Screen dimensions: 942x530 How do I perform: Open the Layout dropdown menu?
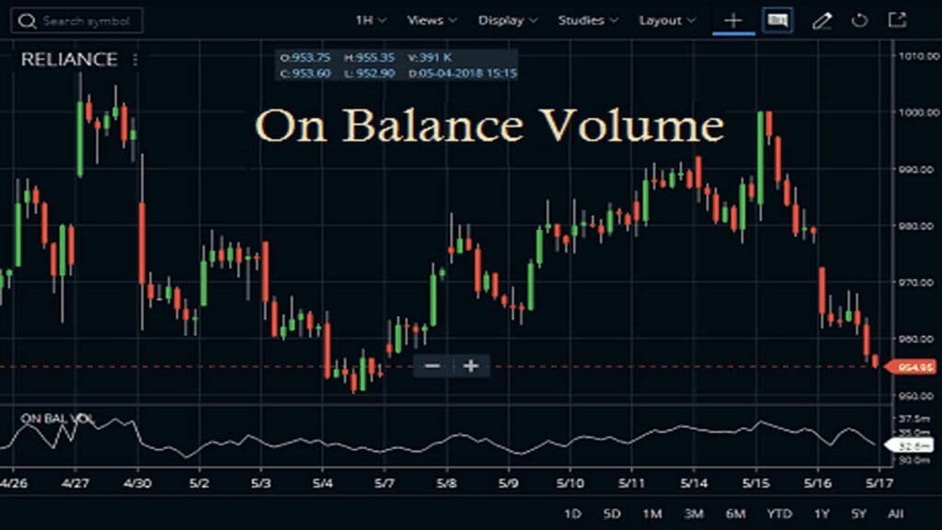click(x=667, y=20)
